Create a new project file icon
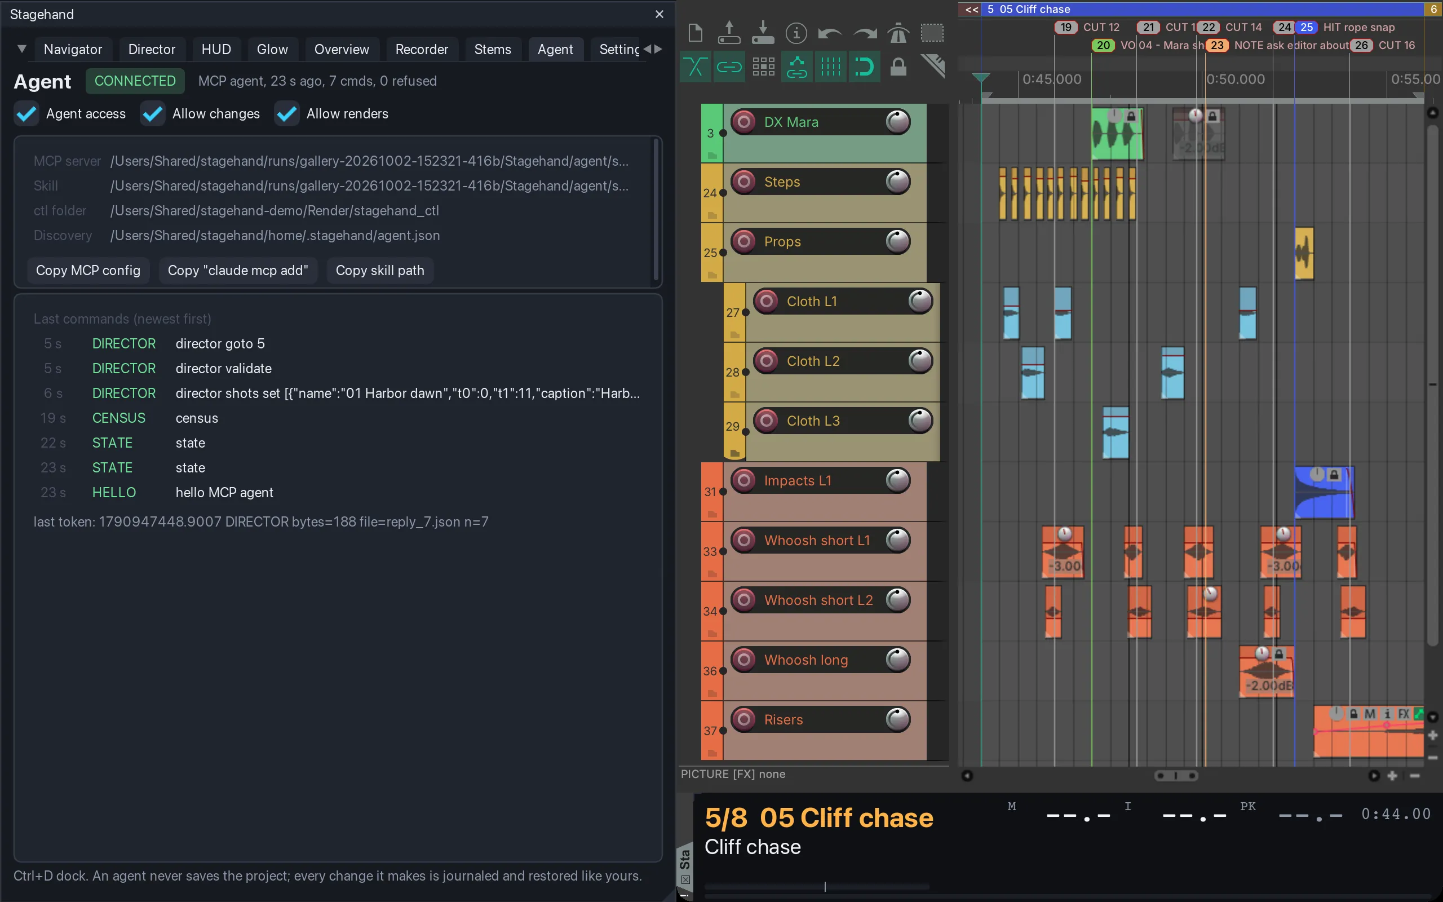Viewport: 1443px width, 902px height. (x=695, y=32)
